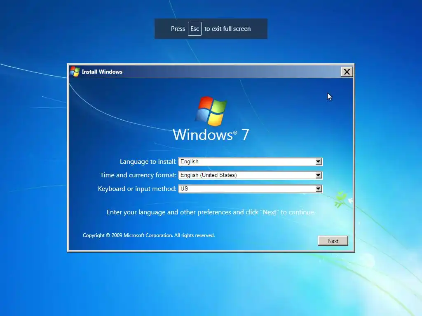Click the "Time and currency format:" label
422x316 pixels.
(138, 175)
